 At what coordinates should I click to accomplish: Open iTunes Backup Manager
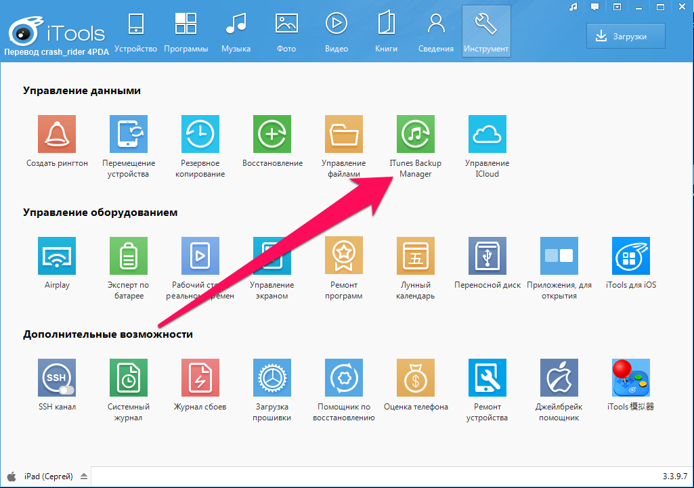click(415, 134)
